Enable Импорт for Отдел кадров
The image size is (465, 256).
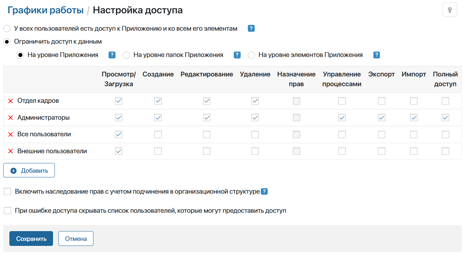pos(414,101)
